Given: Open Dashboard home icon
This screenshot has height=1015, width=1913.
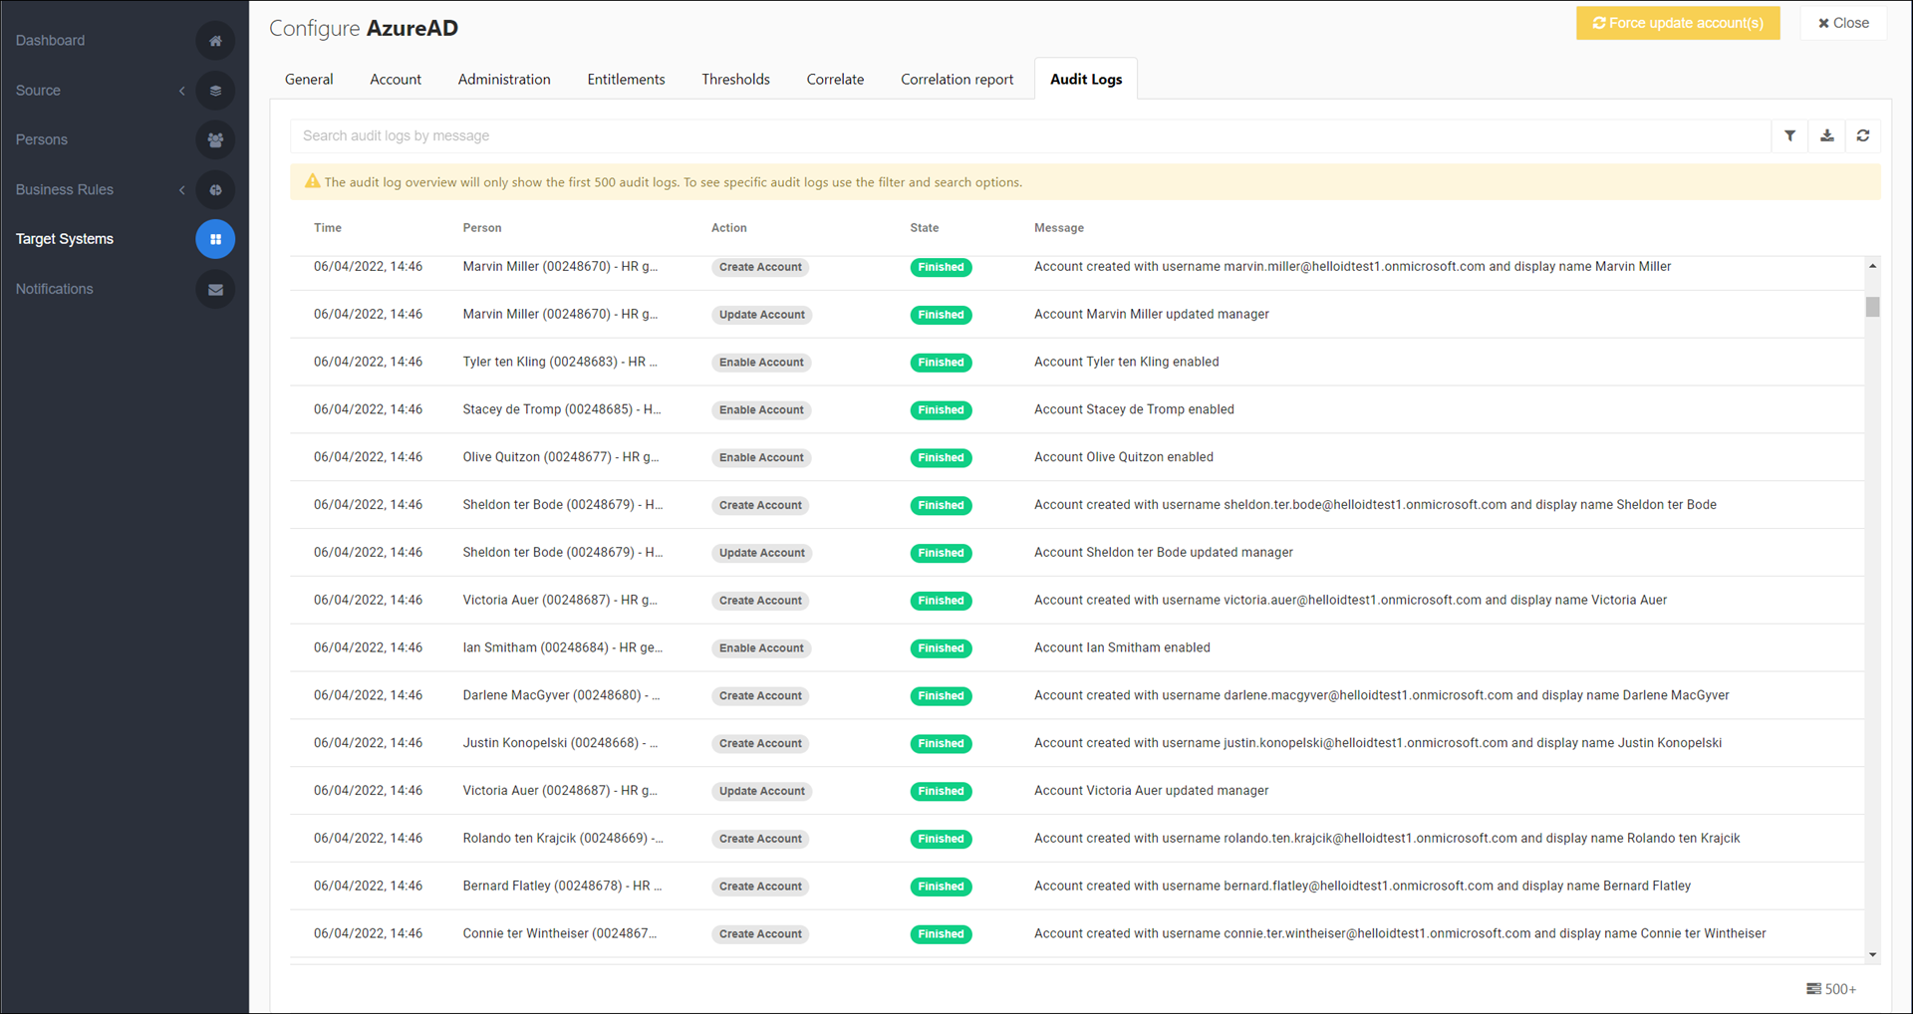Looking at the screenshot, I should coord(215,41).
